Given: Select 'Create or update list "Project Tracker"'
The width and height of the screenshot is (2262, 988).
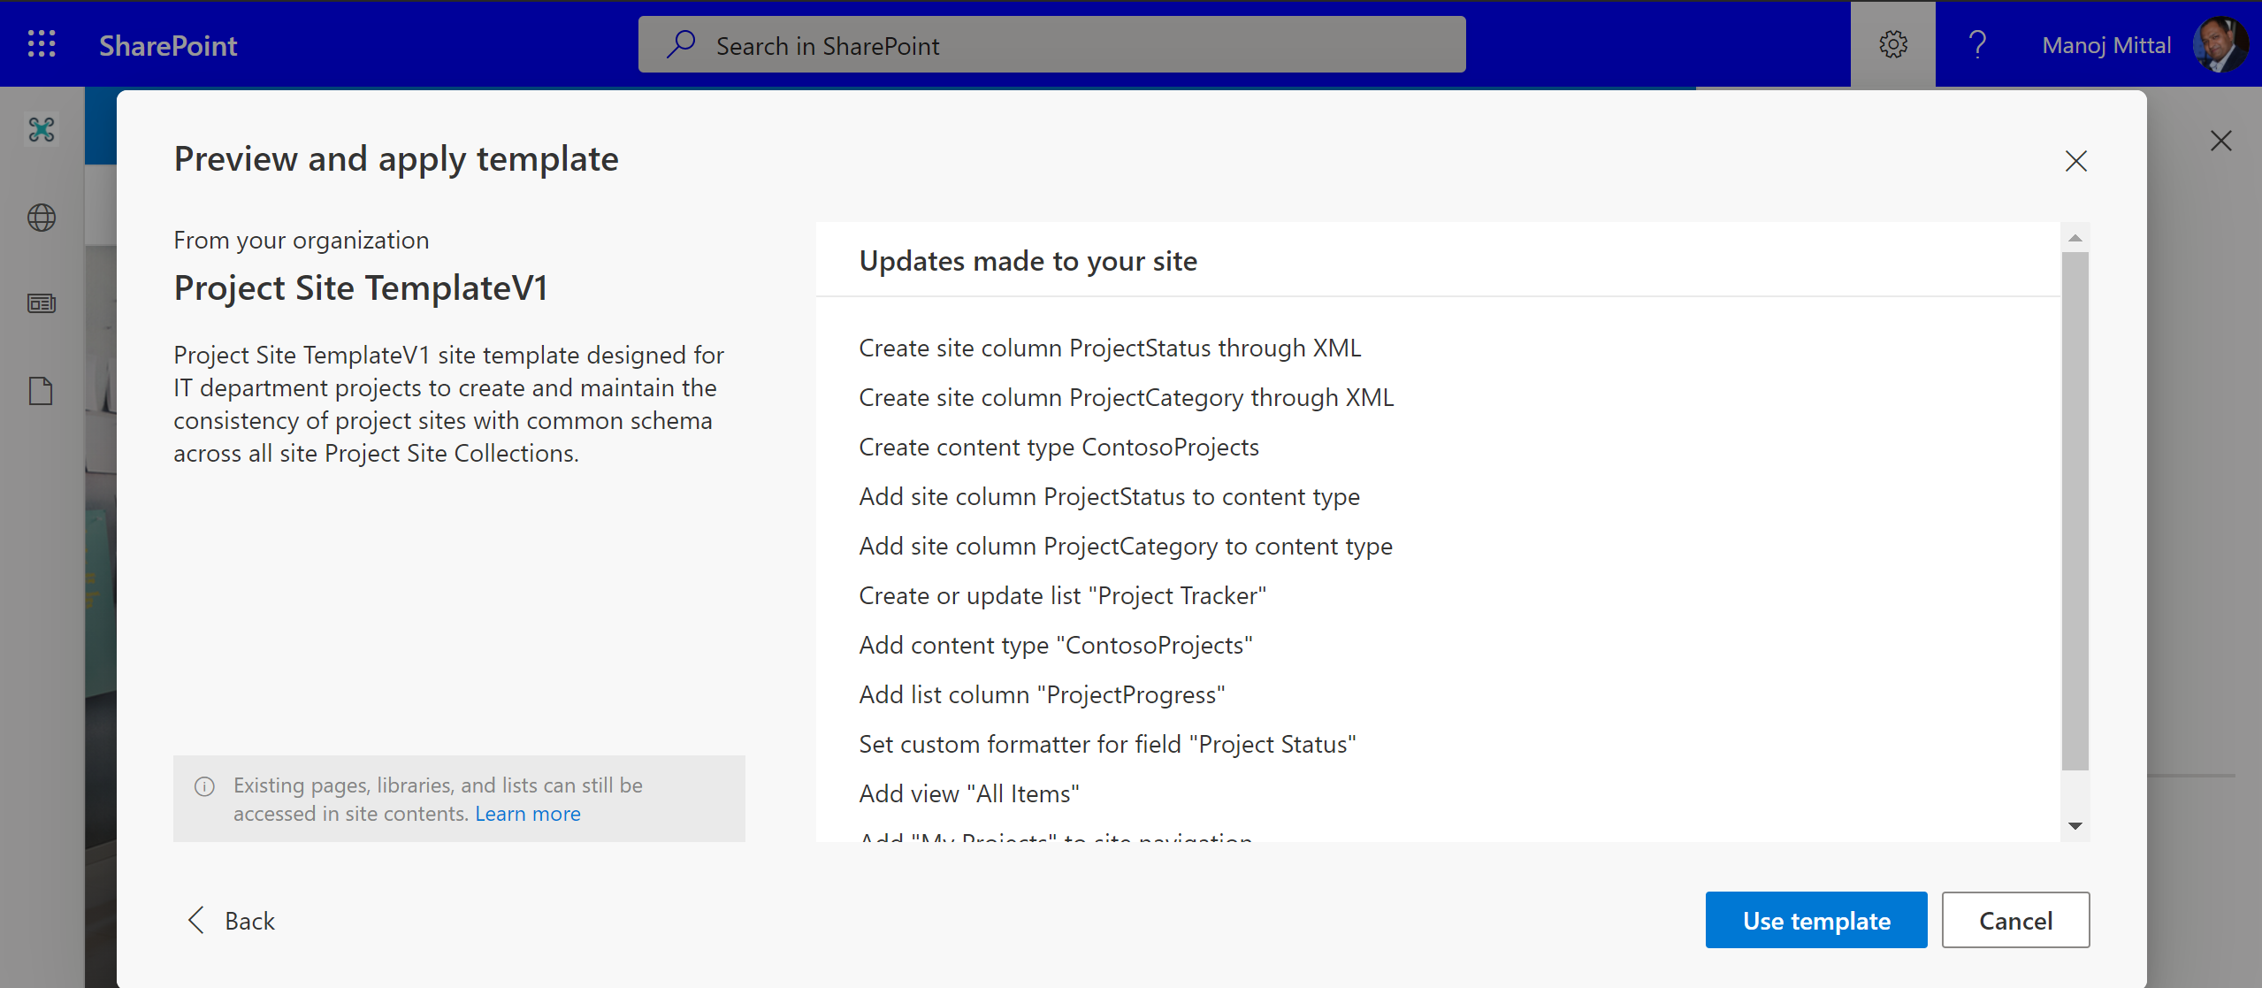Looking at the screenshot, I should (1063, 596).
